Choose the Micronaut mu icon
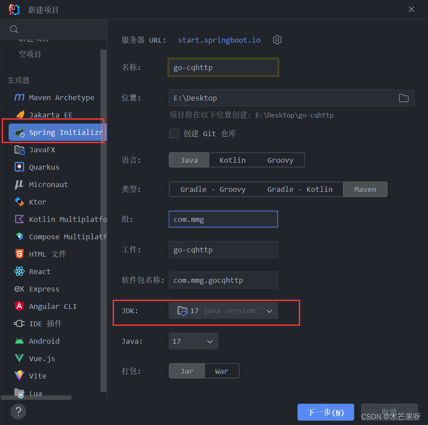Viewport: 428px width, 425px height. pyautogui.click(x=19, y=184)
